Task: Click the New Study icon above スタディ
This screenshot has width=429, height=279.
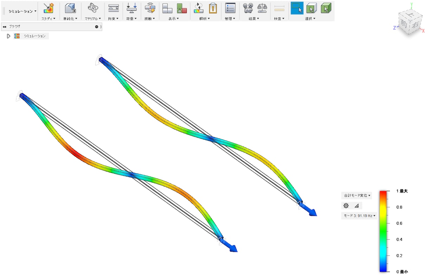Action: (x=49, y=8)
